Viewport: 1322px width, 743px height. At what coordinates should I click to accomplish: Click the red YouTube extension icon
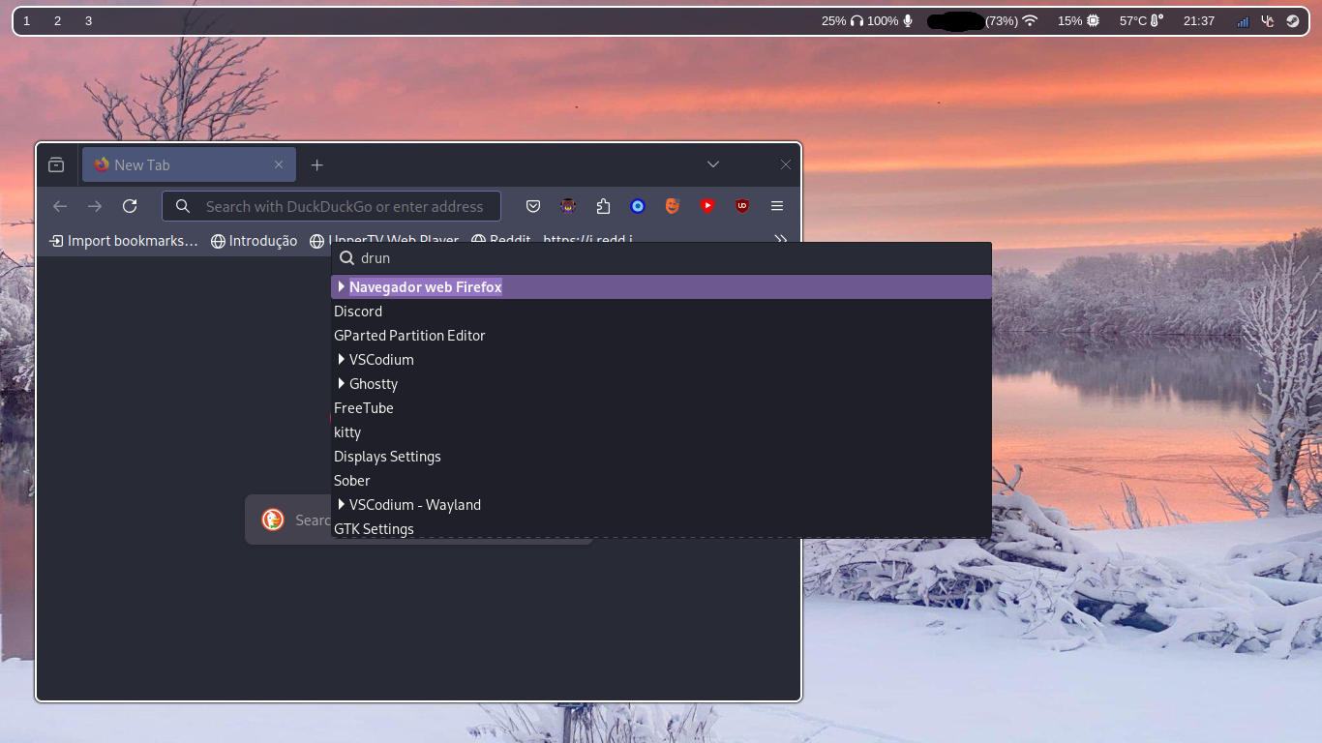[x=707, y=206]
